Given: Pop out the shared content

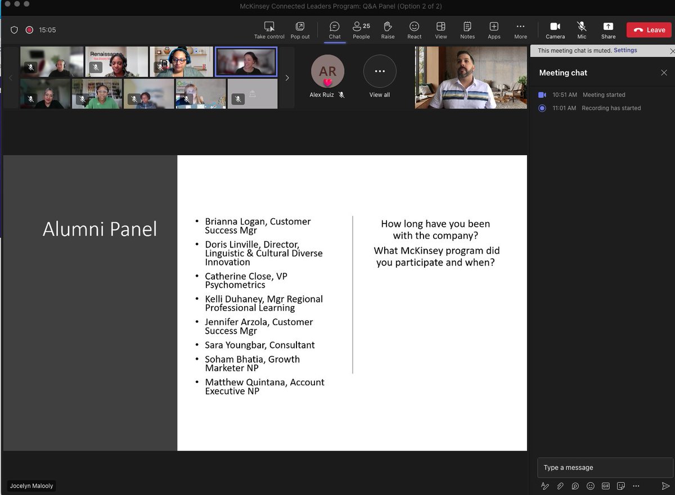Looking at the screenshot, I should pos(300,30).
